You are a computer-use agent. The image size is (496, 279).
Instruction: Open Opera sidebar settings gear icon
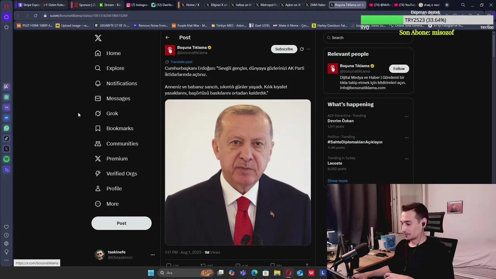point(6,243)
